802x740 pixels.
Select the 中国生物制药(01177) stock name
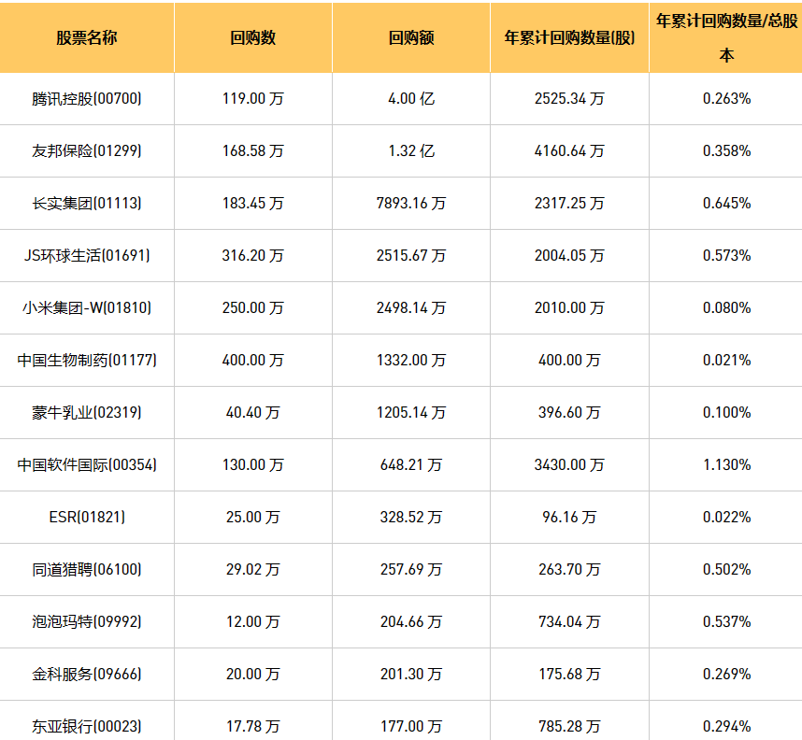86,360
